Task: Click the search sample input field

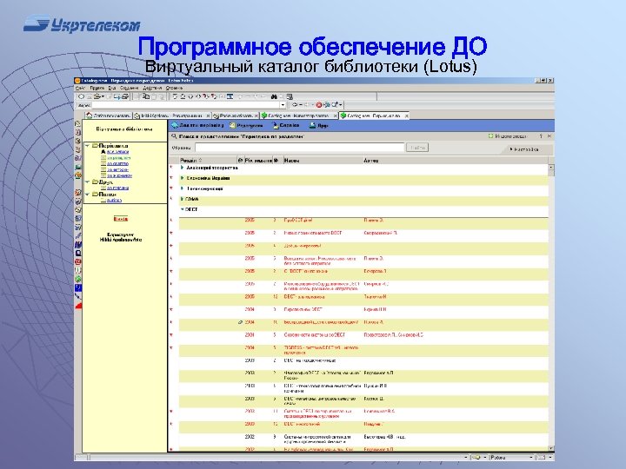Action: 299,148
